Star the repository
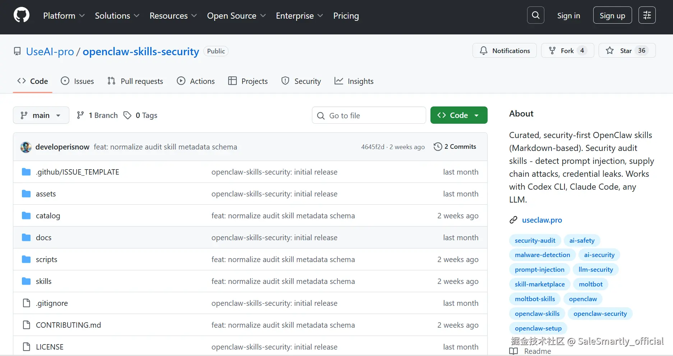The width and height of the screenshot is (673, 356). click(x=627, y=51)
